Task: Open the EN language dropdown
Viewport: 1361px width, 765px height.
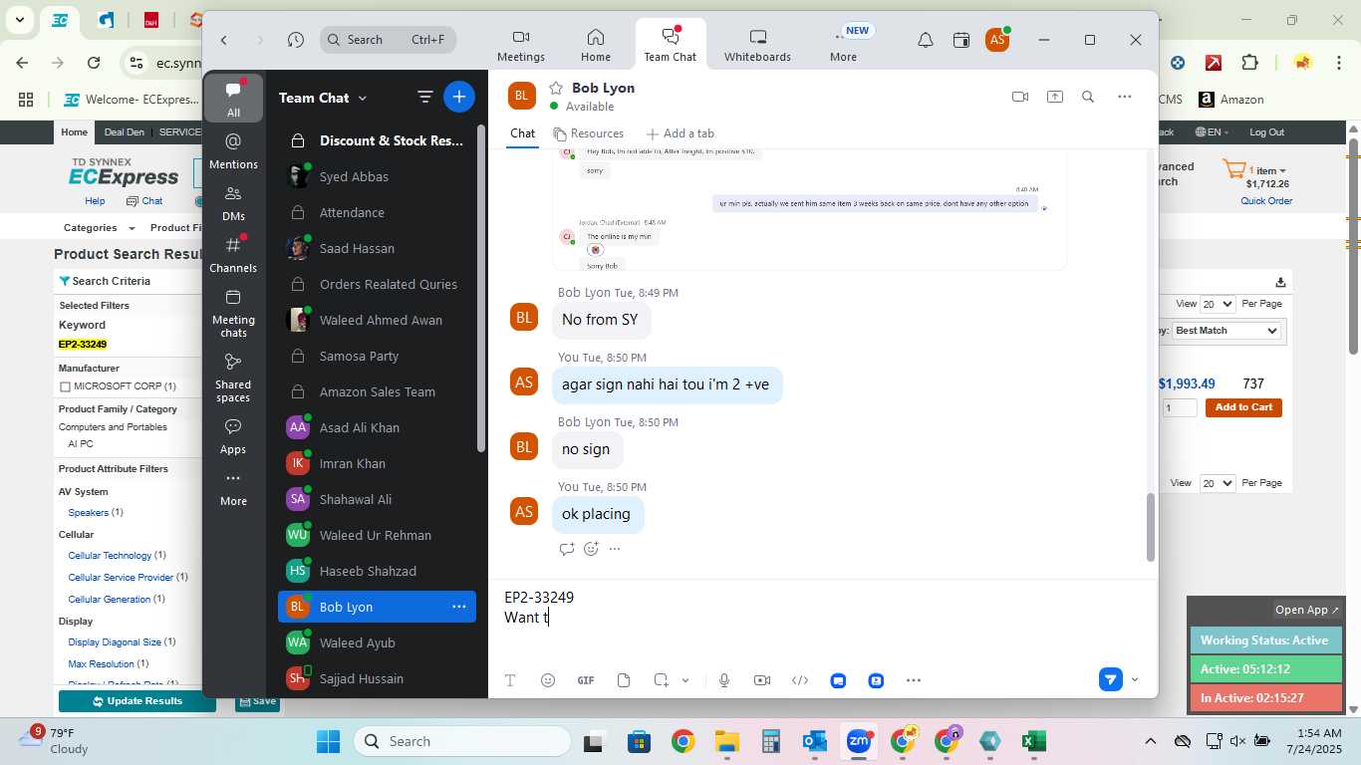Action: click(x=1213, y=132)
